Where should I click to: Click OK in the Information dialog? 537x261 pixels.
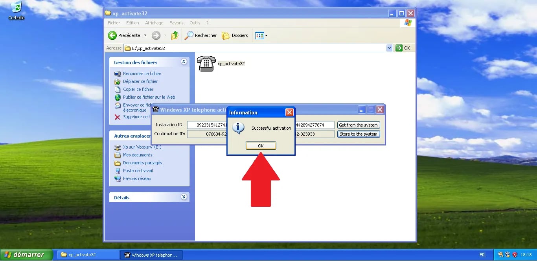[261, 145]
